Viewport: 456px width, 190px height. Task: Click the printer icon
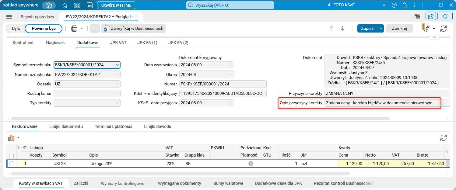pos(74,29)
